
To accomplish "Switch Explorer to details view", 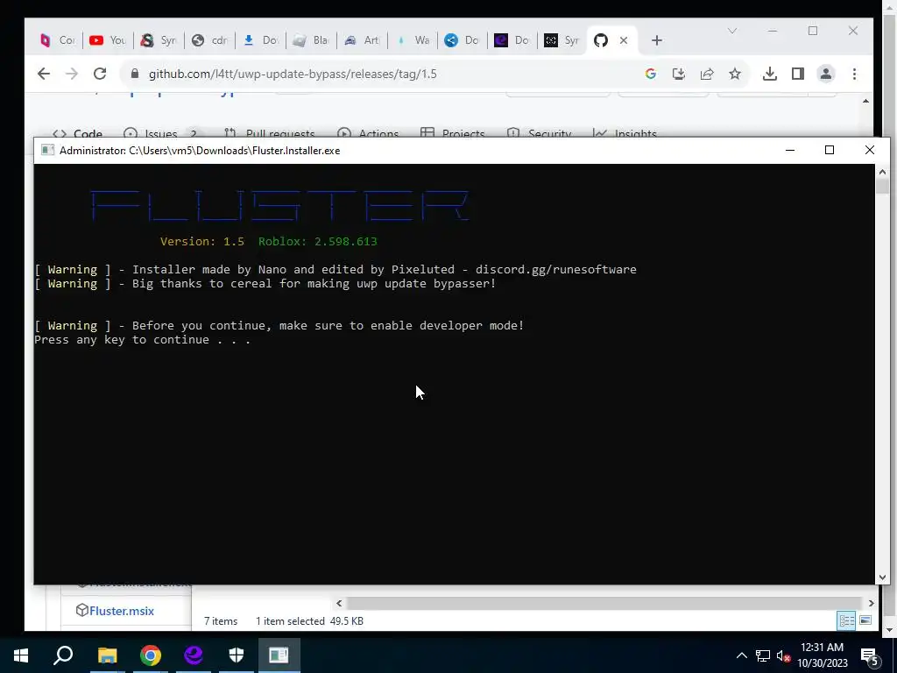I will coord(846,620).
